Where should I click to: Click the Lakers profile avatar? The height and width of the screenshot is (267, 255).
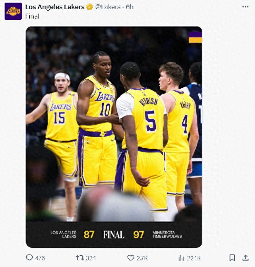pos(13,11)
